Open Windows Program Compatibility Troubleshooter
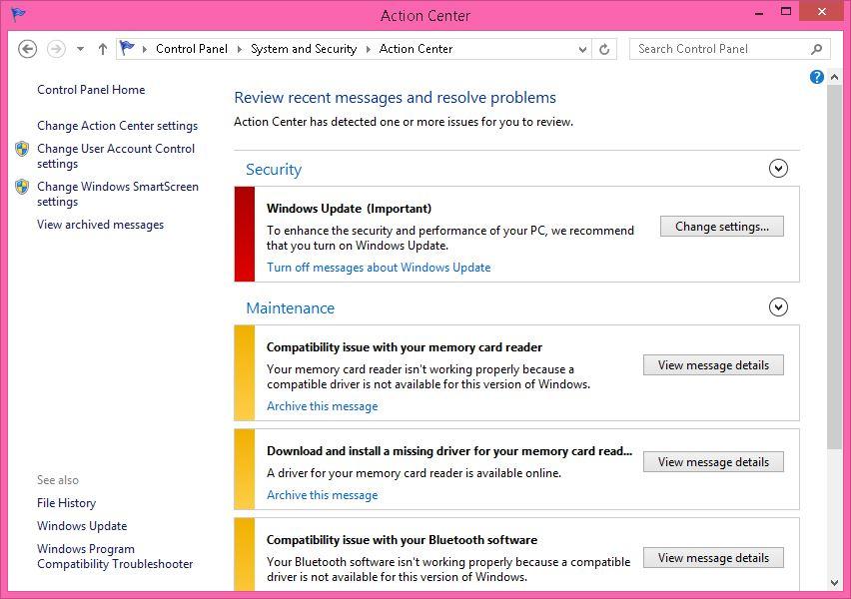This screenshot has height=599, width=851. 115,556
